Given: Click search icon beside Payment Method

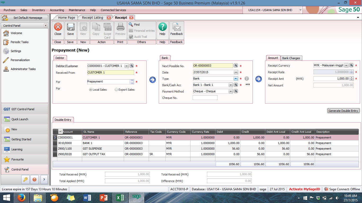Looking at the screenshot, I should click(x=236, y=91).
